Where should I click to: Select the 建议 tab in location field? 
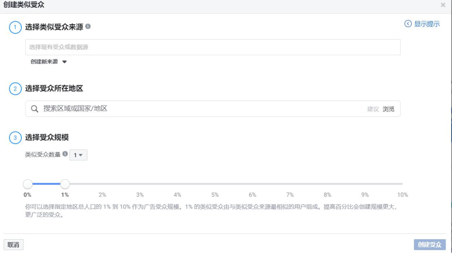click(373, 109)
